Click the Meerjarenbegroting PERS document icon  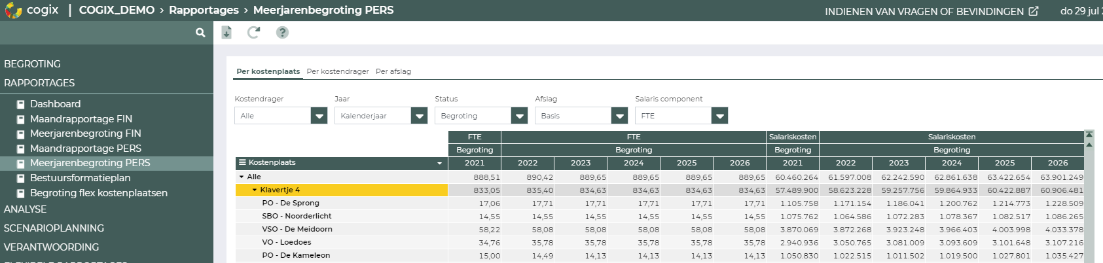[x=21, y=163]
